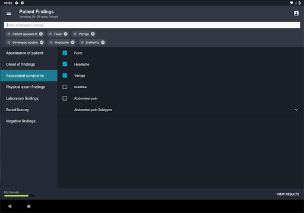The width and height of the screenshot is (304, 213).
Task: Remove the 'Patient appears ill' chip
Action: pyautogui.click(x=41, y=34)
